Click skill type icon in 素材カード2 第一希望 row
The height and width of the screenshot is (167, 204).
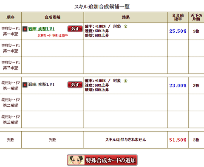click(x=25, y=85)
